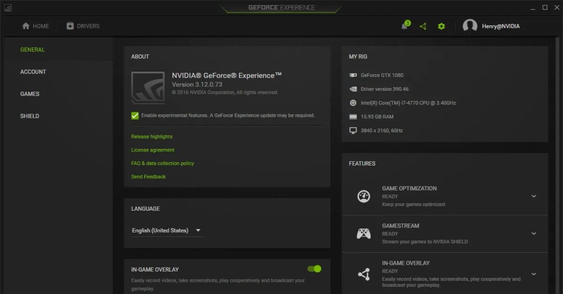Switch to the Drivers tab
Screen dimensions: 563x294
click(x=83, y=26)
